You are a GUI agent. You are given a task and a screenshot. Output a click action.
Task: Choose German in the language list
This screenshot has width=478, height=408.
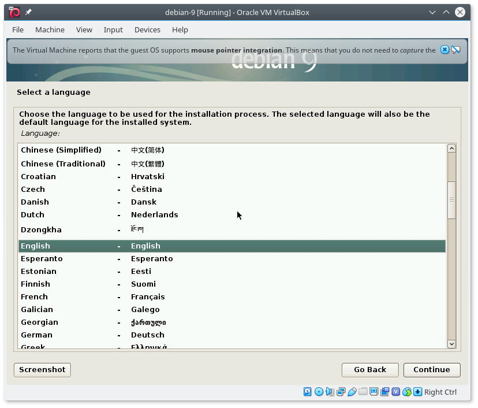(36, 335)
